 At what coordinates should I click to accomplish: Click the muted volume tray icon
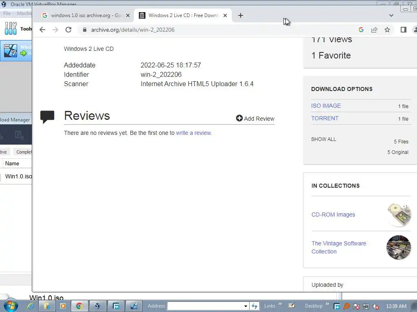point(376,306)
